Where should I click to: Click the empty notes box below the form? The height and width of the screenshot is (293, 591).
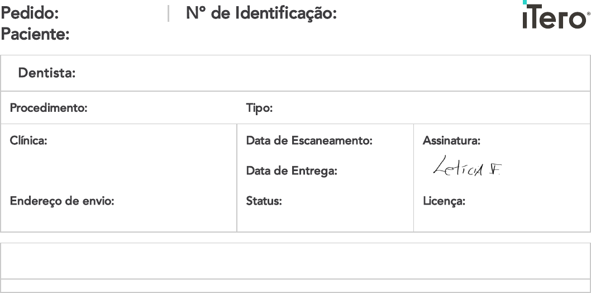pos(295,261)
